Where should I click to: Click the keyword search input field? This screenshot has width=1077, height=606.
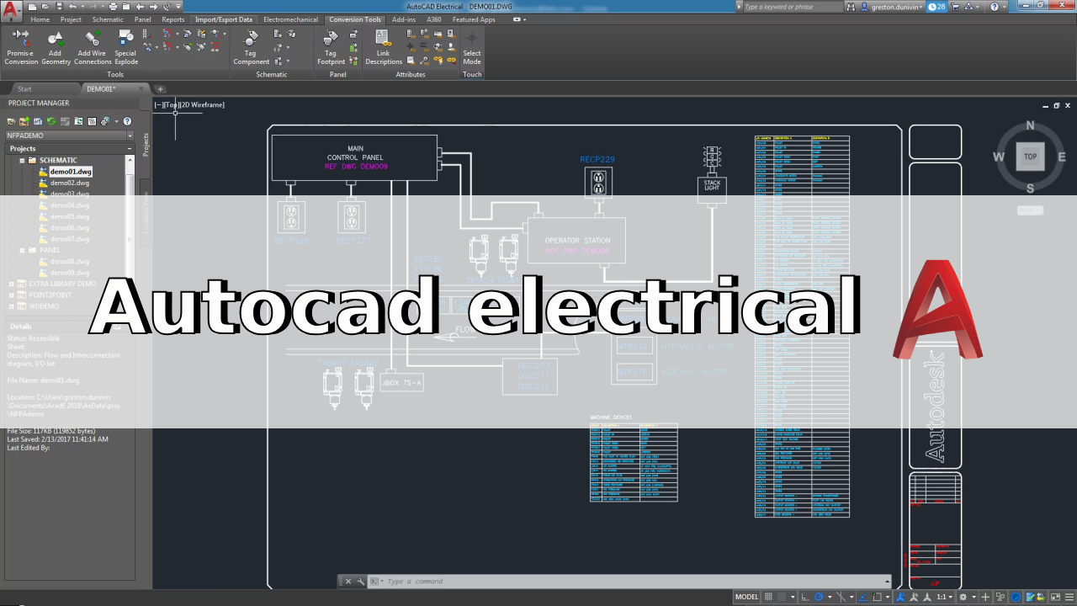coord(793,7)
